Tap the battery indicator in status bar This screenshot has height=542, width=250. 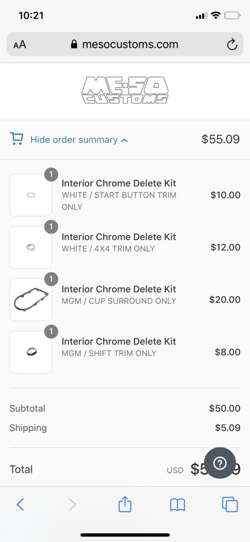click(x=232, y=16)
